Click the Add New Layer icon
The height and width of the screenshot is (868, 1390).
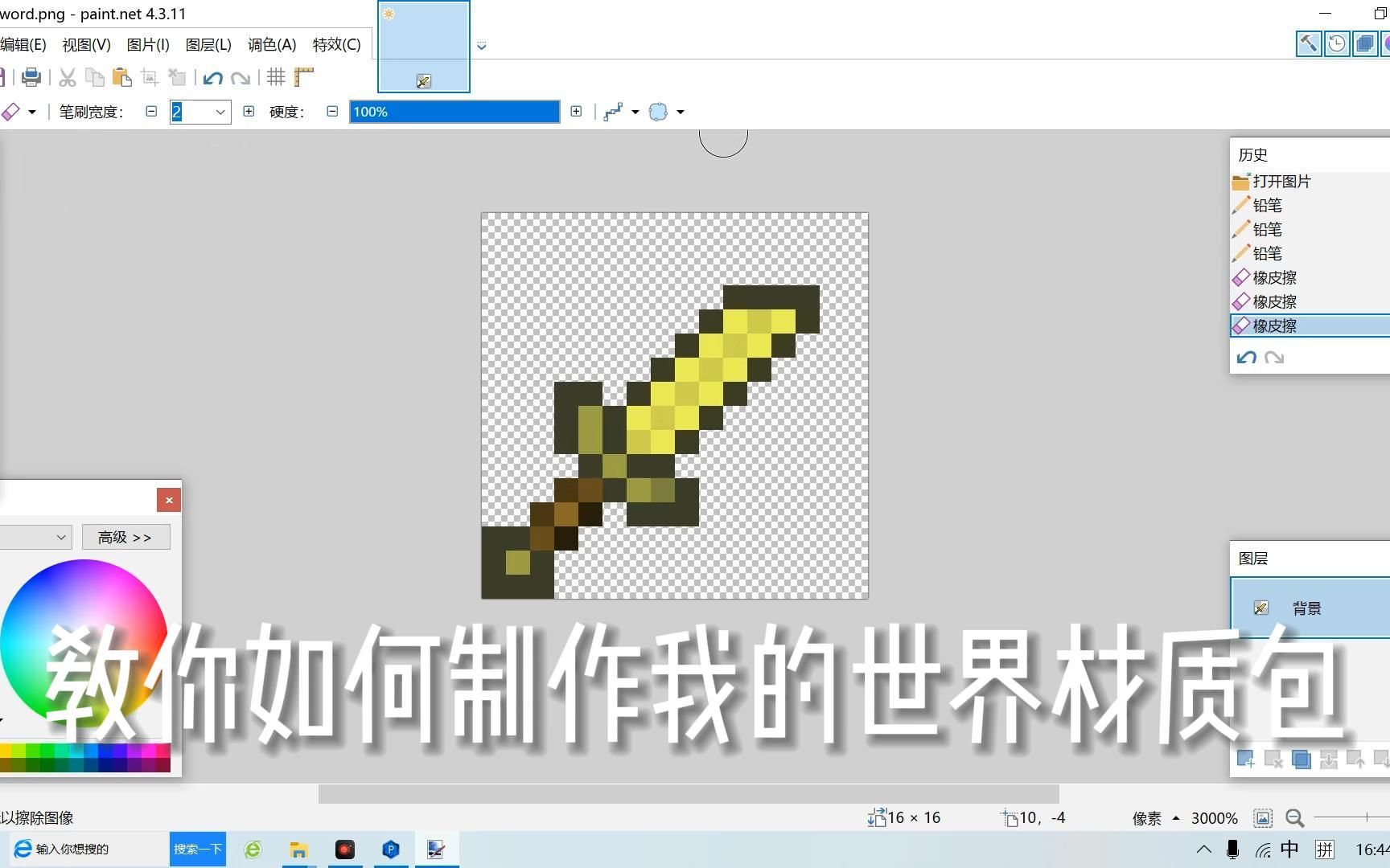pyautogui.click(x=1245, y=759)
